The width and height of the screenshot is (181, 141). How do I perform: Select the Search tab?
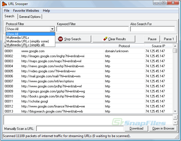click(10, 16)
